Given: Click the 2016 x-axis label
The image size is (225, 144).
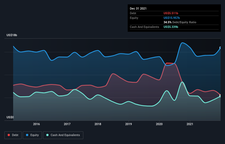Looking at the screenshot, I should pyautogui.click(x=36, y=124).
